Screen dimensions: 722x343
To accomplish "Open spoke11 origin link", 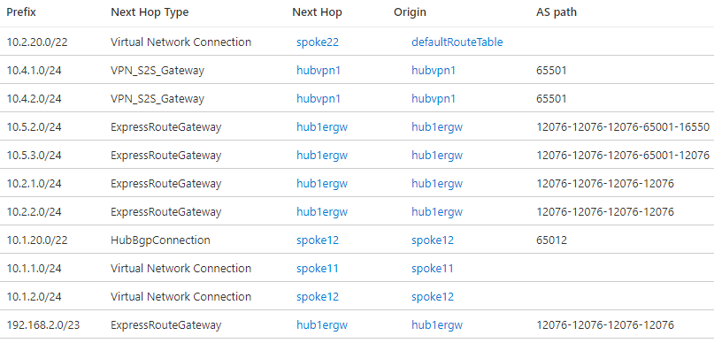I will tap(433, 269).
